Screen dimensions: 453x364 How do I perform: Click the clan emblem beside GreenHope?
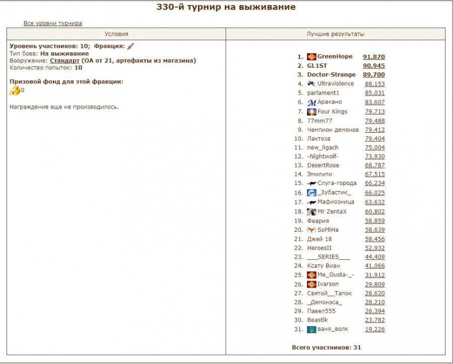point(312,57)
